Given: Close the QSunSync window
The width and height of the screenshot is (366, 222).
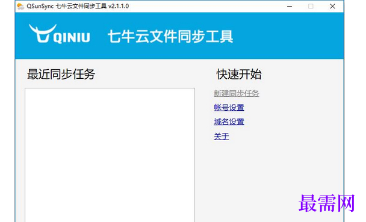Looking at the screenshot, I should pyautogui.click(x=332, y=6).
